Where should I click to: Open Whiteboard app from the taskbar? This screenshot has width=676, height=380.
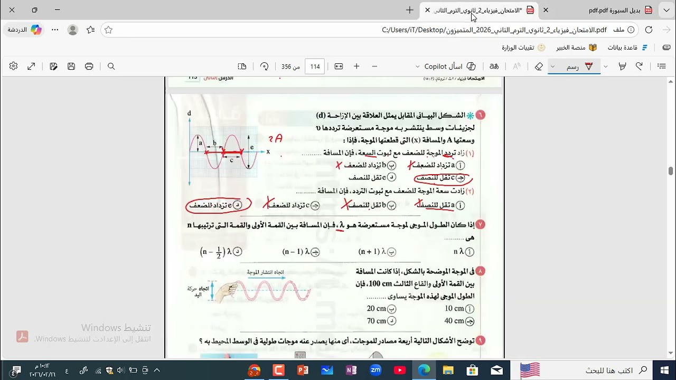[327, 370]
